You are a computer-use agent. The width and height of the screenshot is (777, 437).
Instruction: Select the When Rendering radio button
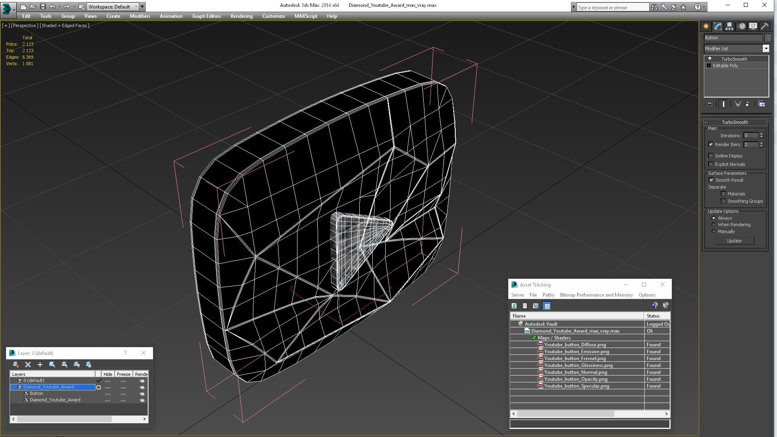coord(714,225)
